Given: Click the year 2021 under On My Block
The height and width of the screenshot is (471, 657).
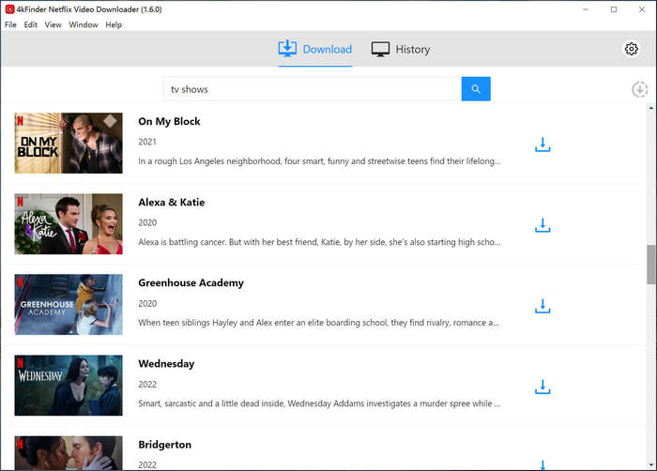Looking at the screenshot, I should (147, 142).
